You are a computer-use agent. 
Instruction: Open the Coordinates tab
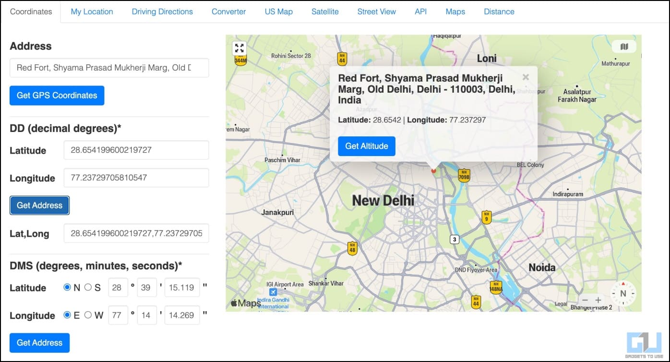[31, 12]
